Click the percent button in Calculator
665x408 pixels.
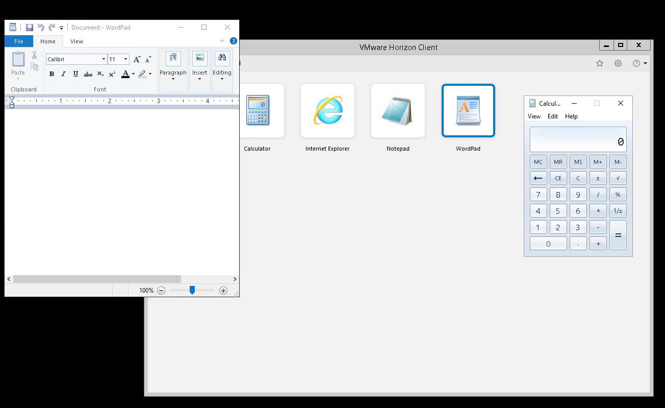coord(618,195)
